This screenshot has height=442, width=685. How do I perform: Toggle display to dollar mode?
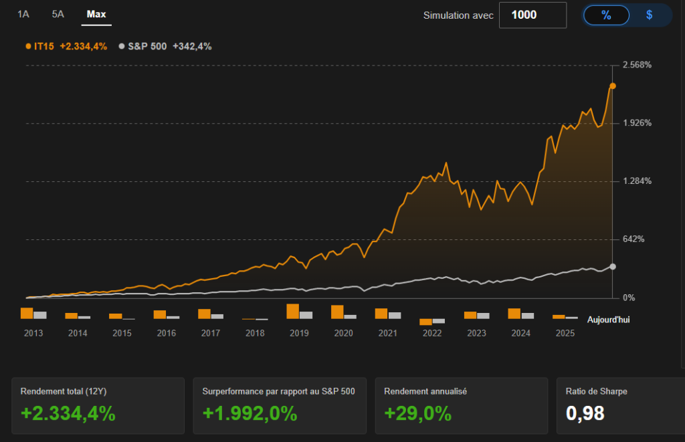649,15
